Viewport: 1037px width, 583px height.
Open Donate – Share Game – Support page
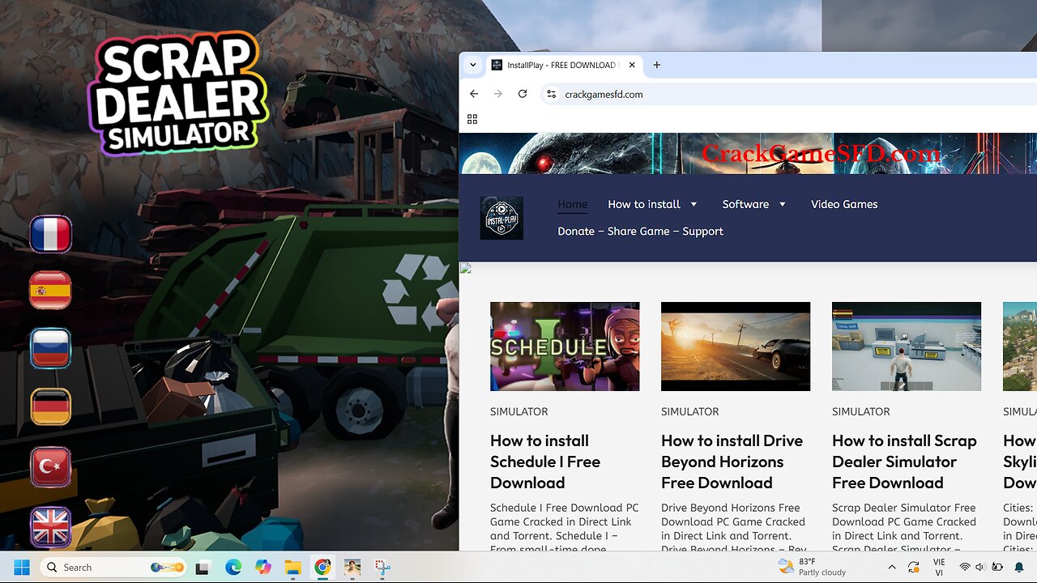pyautogui.click(x=640, y=231)
